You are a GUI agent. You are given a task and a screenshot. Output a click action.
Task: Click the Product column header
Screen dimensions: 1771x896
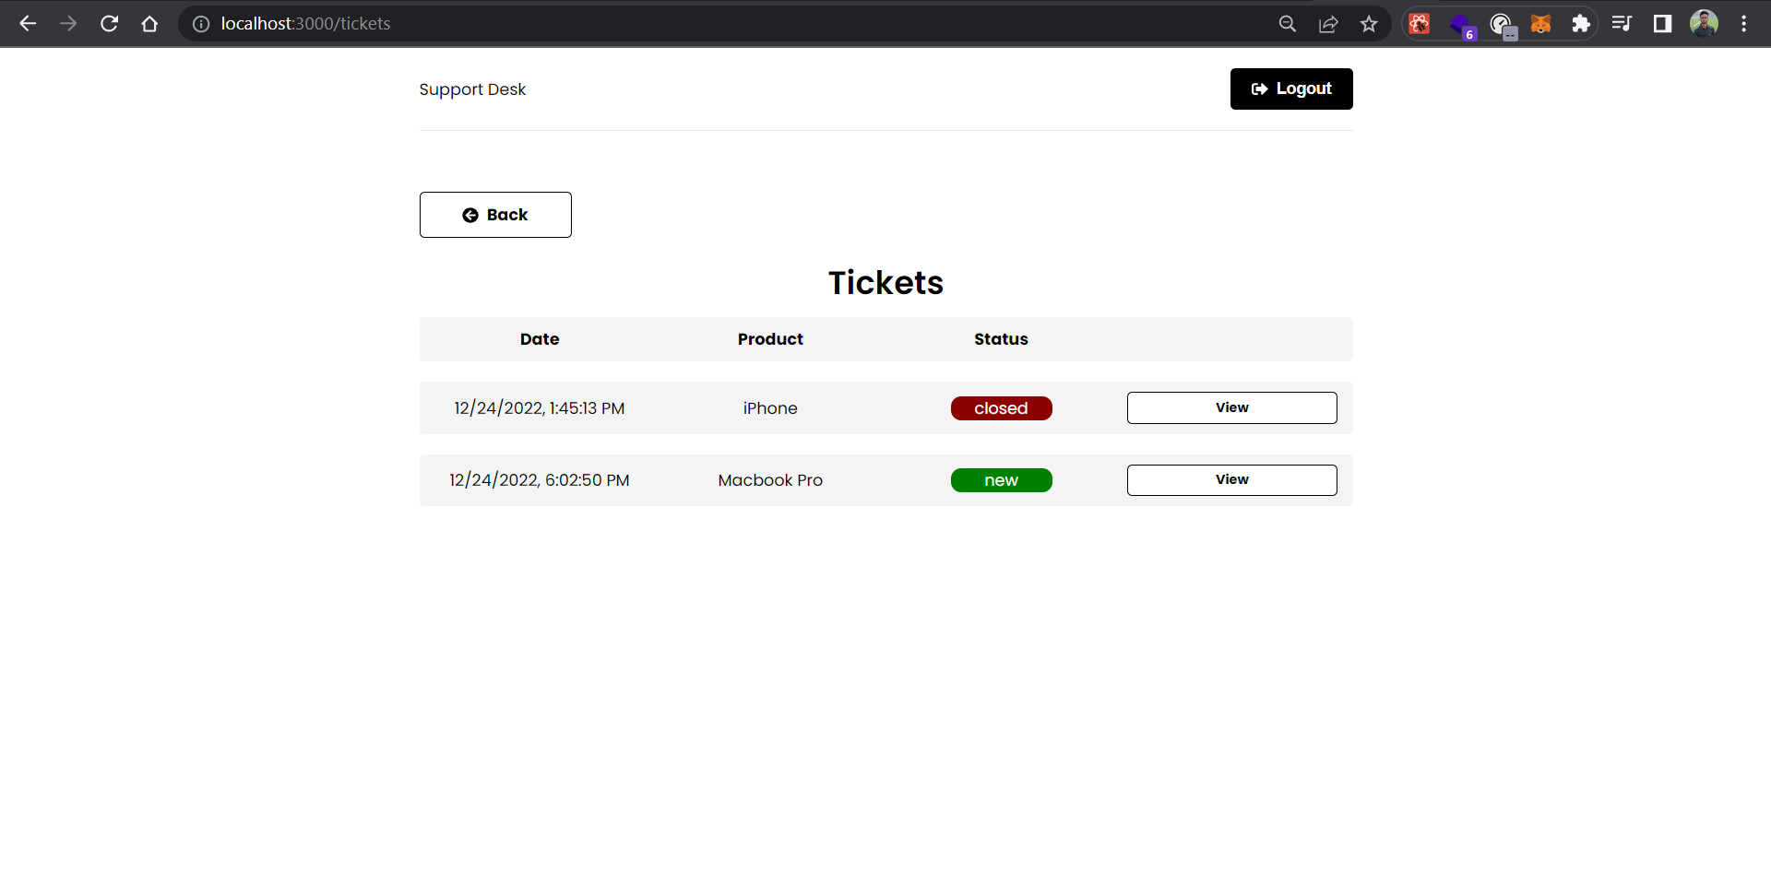click(x=770, y=339)
